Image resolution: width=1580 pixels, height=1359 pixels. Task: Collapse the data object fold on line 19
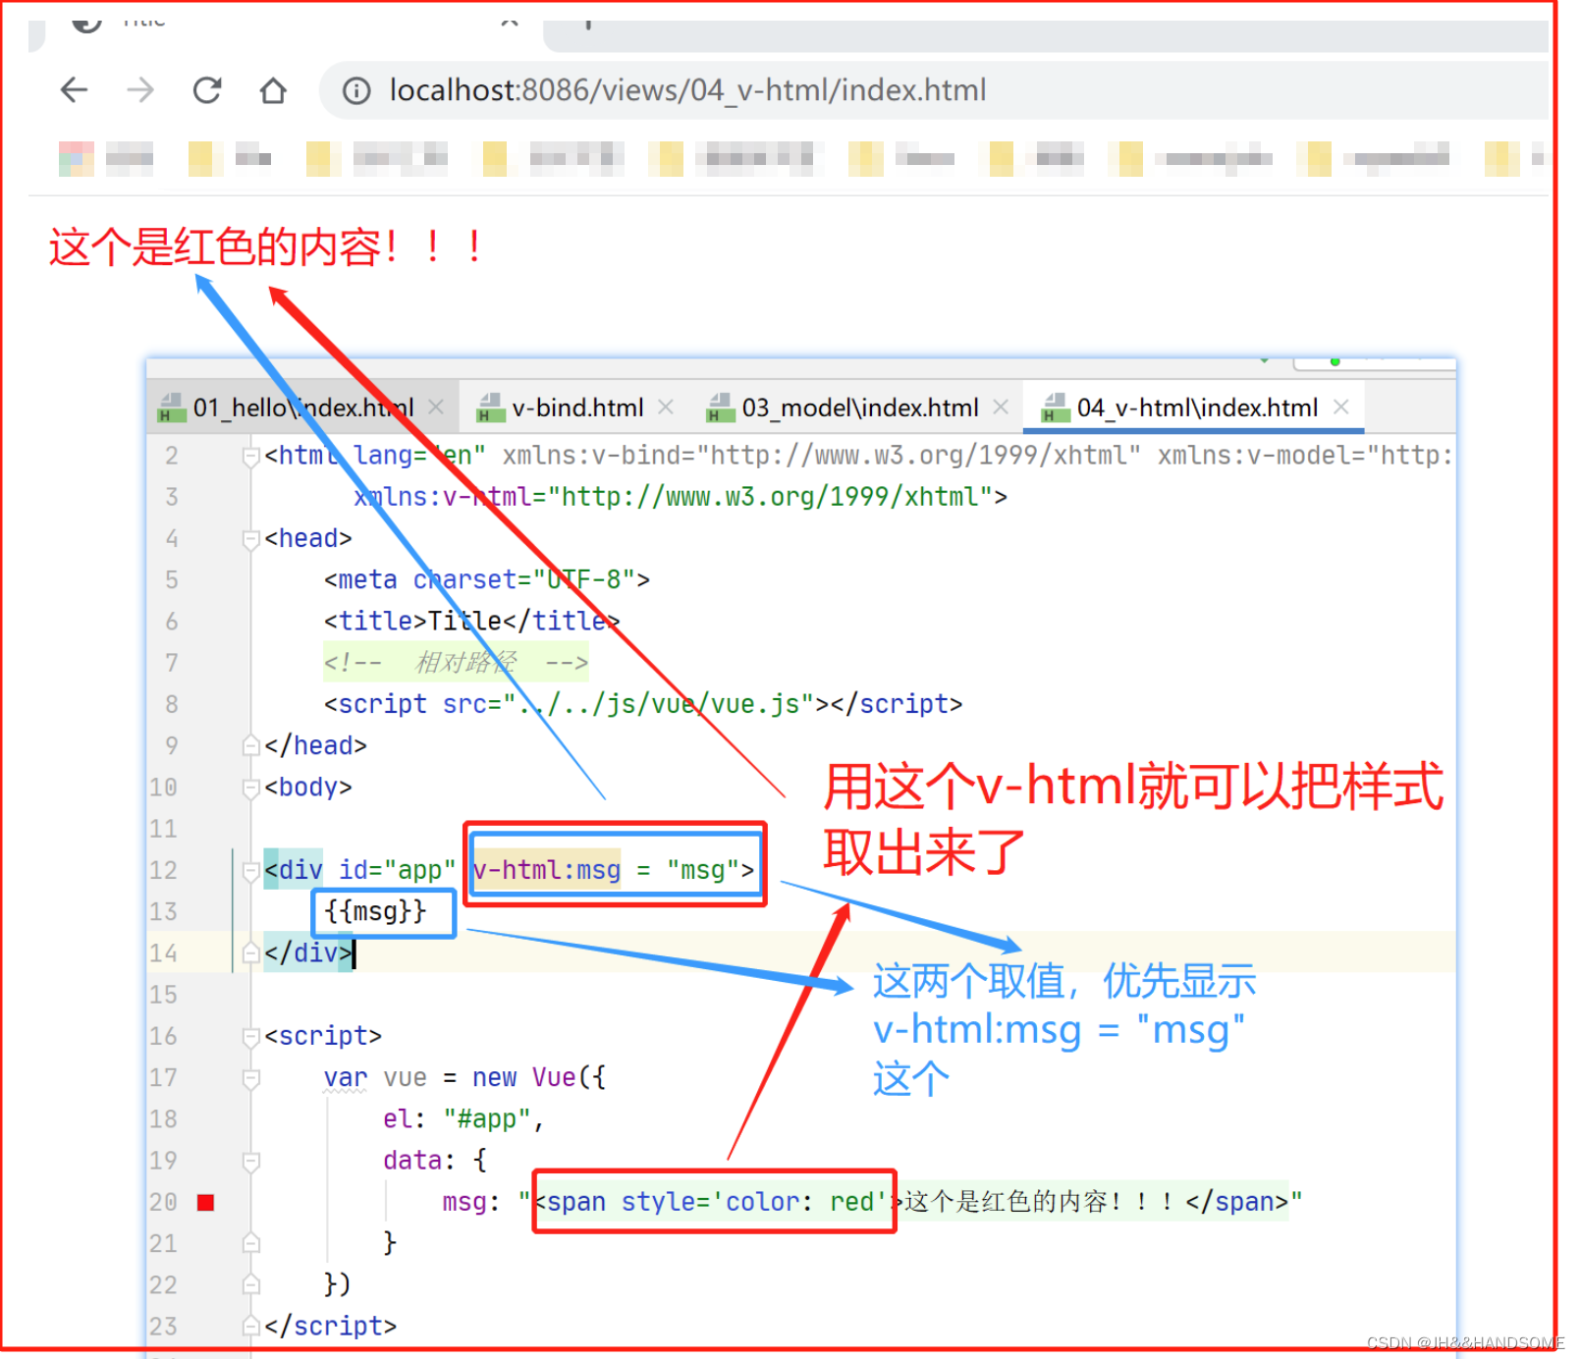coord(250,1161)
